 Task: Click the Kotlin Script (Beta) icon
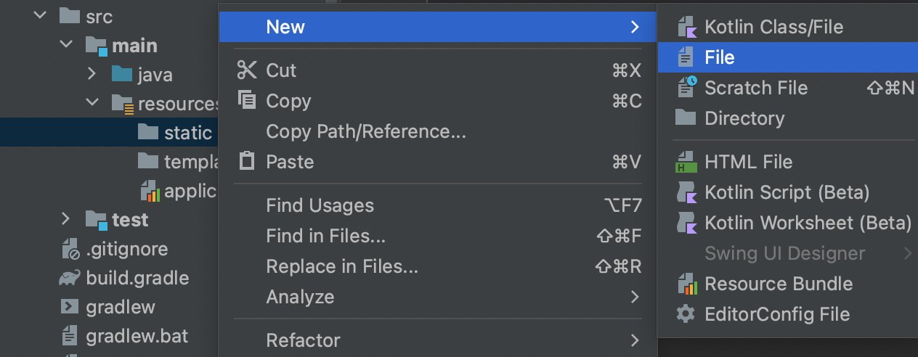pos(686,192)
